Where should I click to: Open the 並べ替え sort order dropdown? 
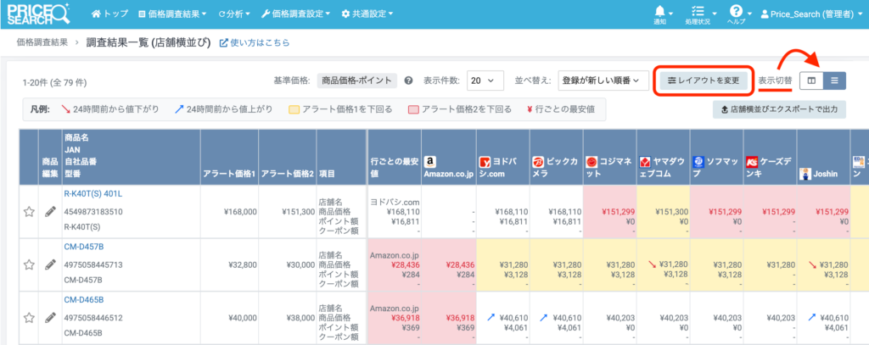(x=603, y=81)
